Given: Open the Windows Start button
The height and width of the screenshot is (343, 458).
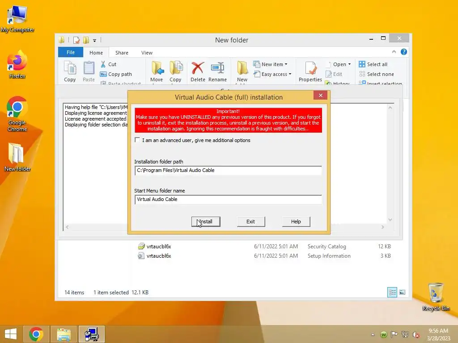Looking at the screenshot, I should [11, 334].
